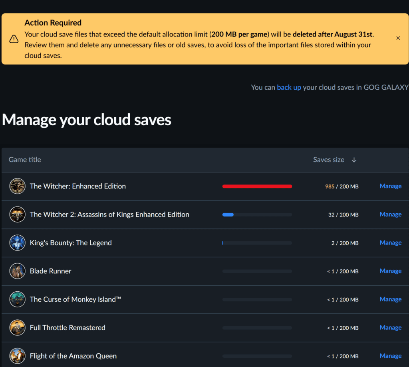The image size is (409, 367).
Task: Click the '985 / 200 MB' size value
Action: pos(342,187)
